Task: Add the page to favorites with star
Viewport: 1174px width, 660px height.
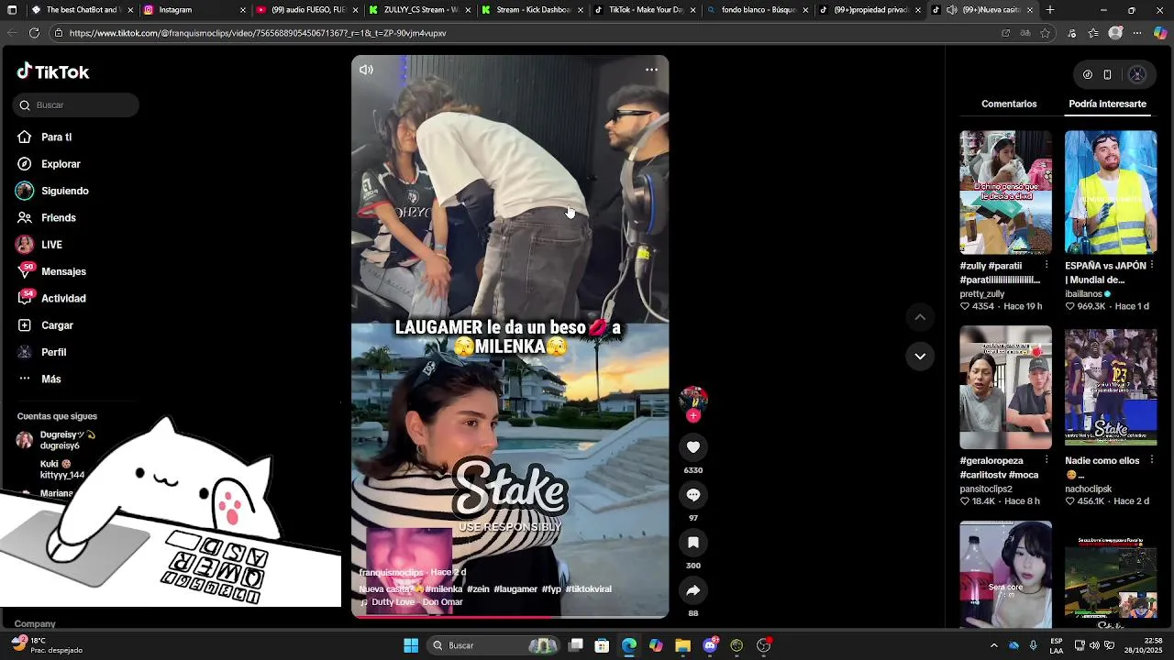Action: [1045, 33]
